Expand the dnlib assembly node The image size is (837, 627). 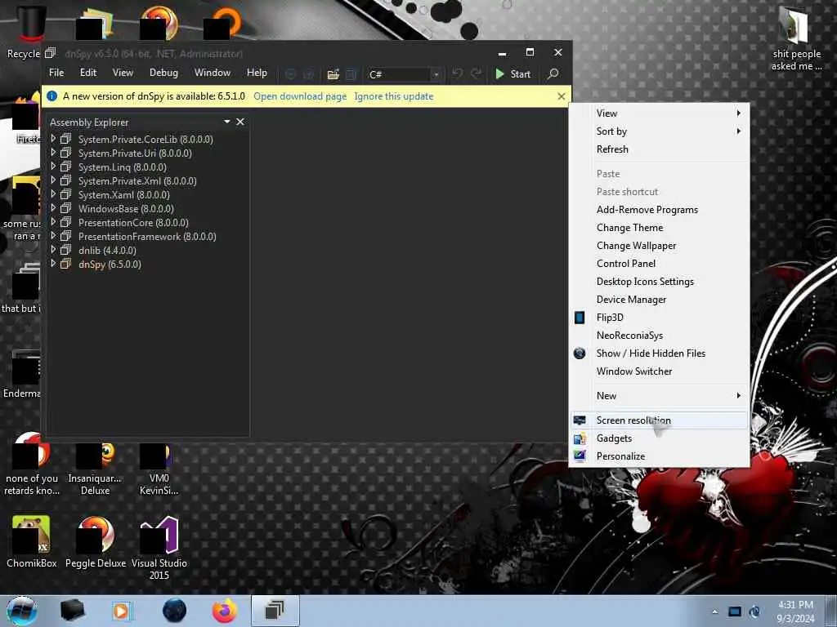(53, 250)
